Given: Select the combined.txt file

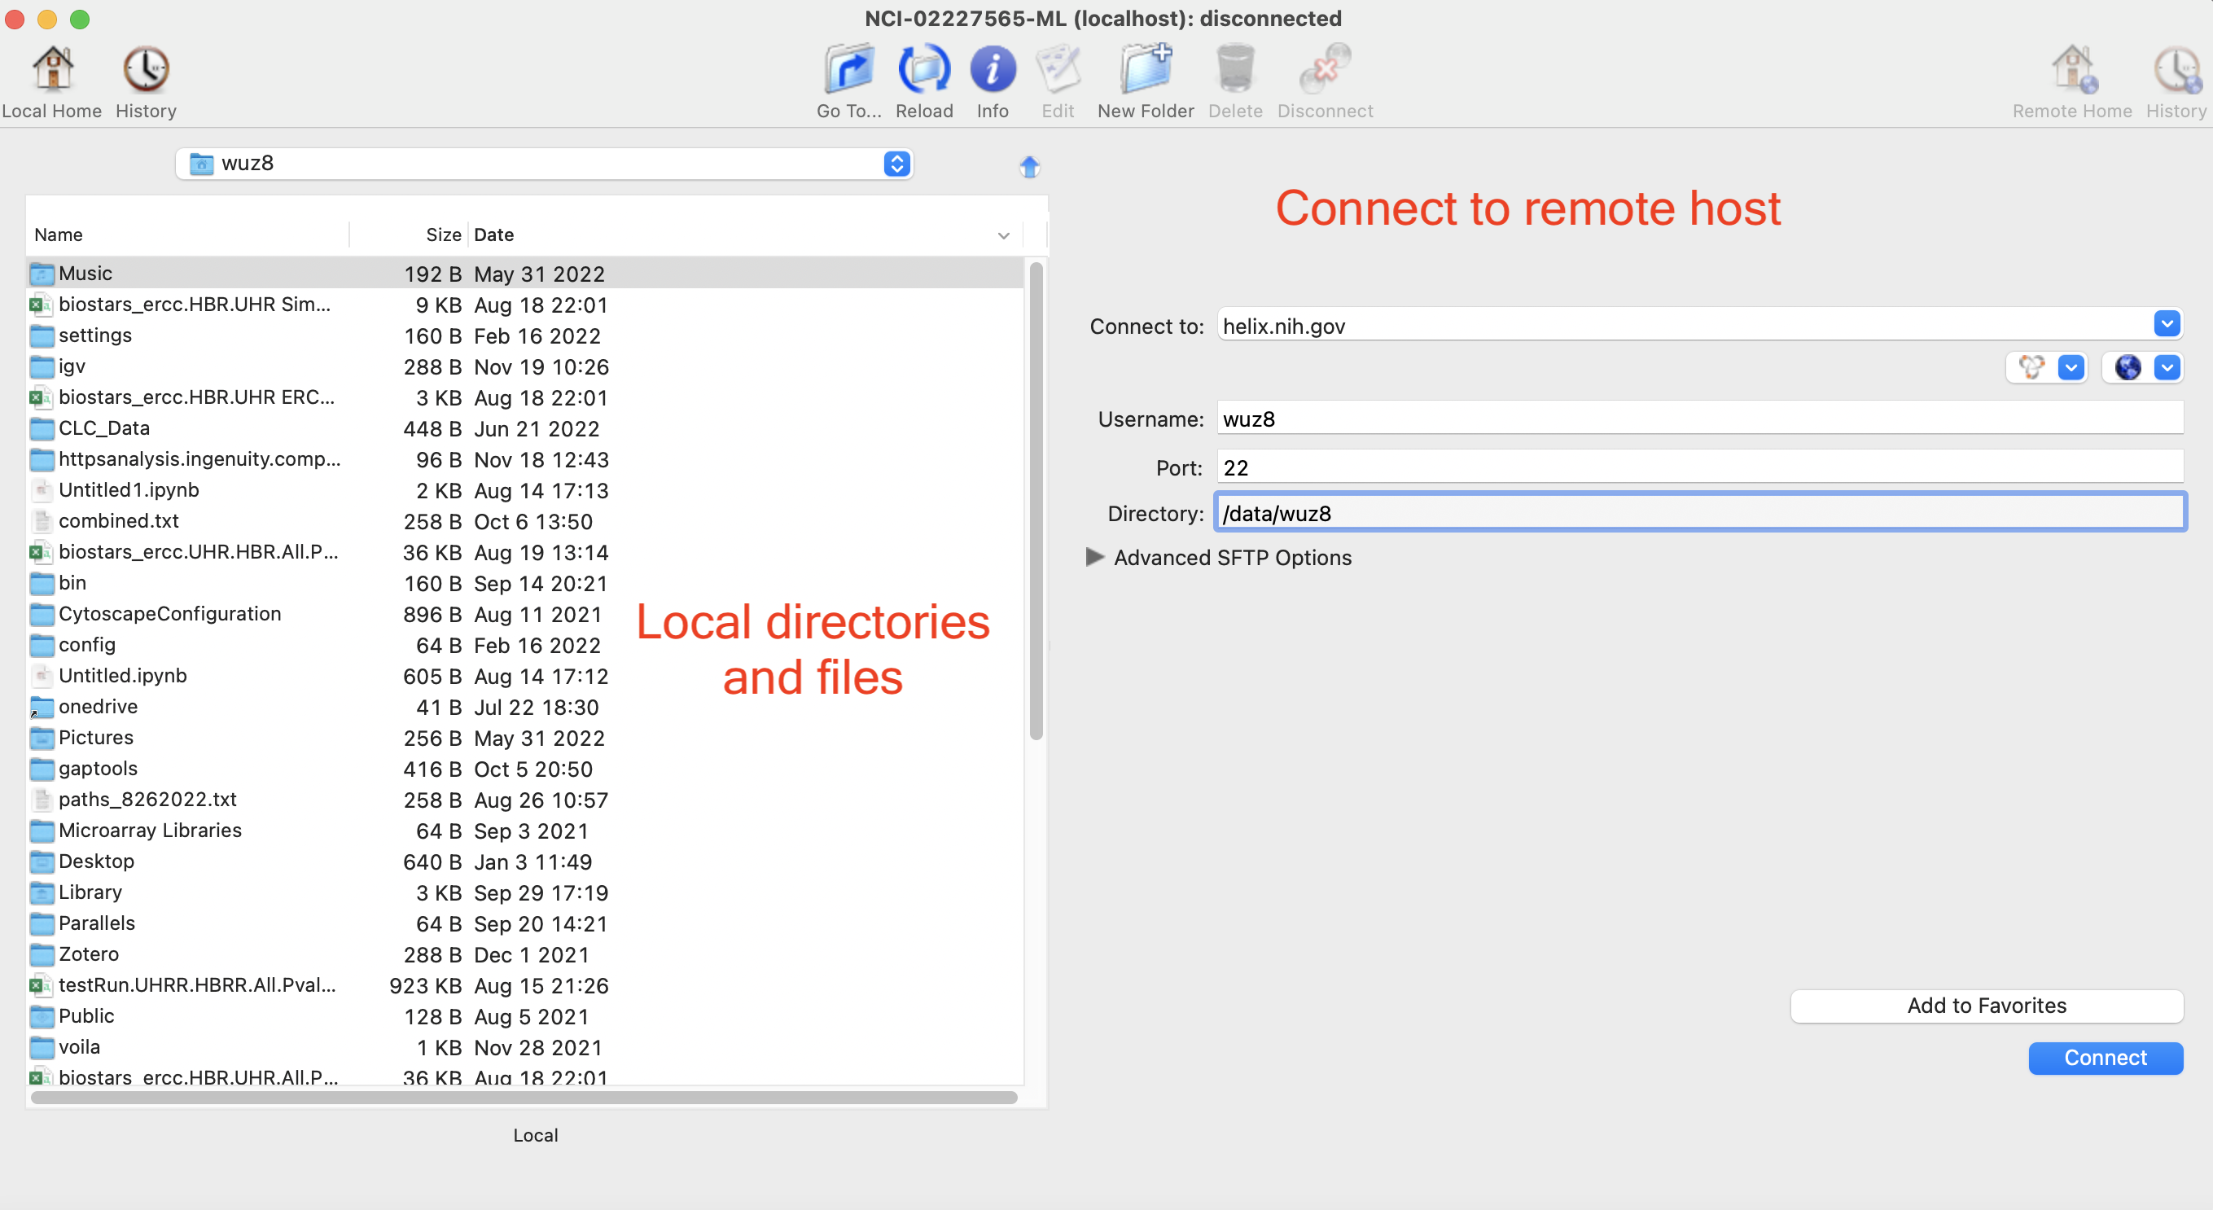Looking at the screenshot, I should coord(119,521).
